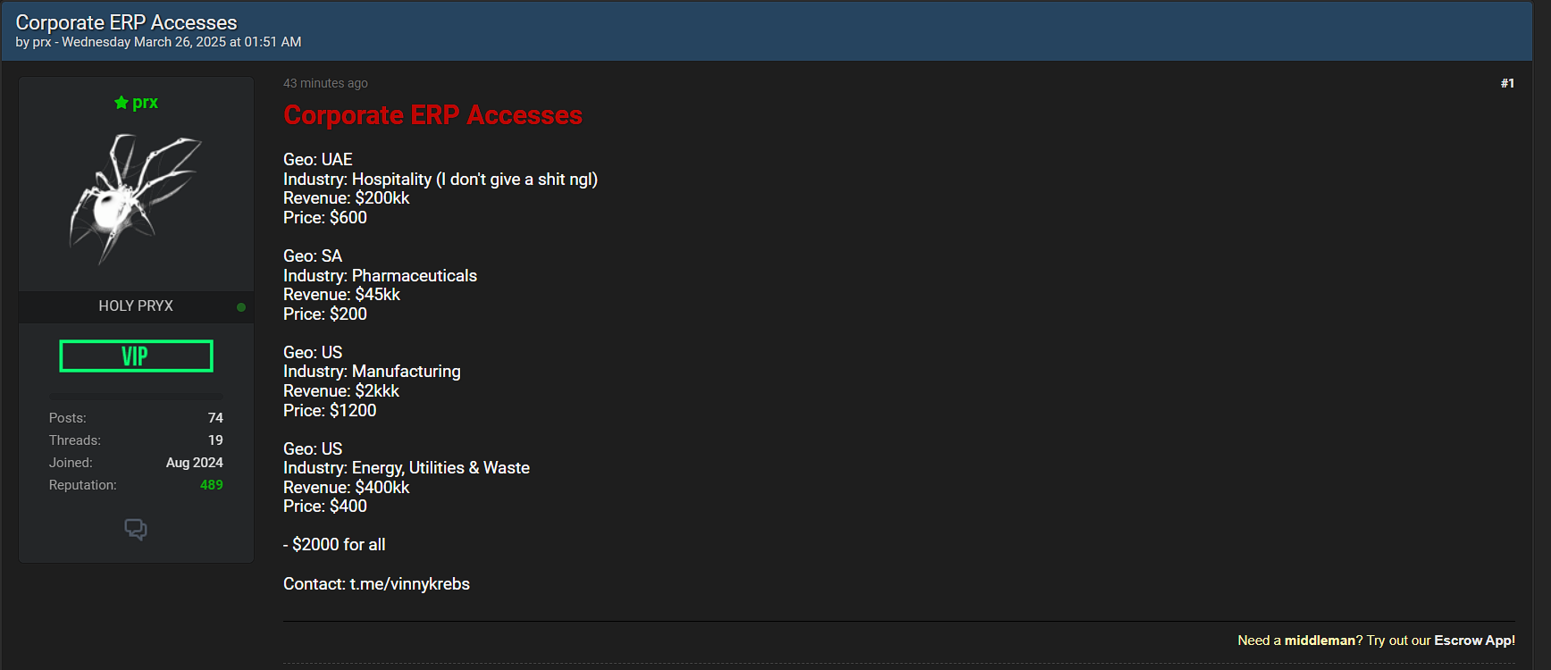
Task: Open the white spider avatar image
Action: tap(136, 198)
